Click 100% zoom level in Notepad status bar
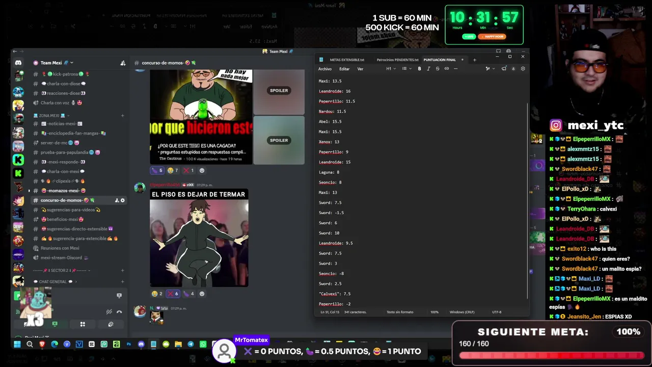 click(x=434, y=312)
